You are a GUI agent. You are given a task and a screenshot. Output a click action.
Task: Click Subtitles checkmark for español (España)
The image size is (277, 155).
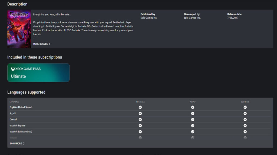245,126
